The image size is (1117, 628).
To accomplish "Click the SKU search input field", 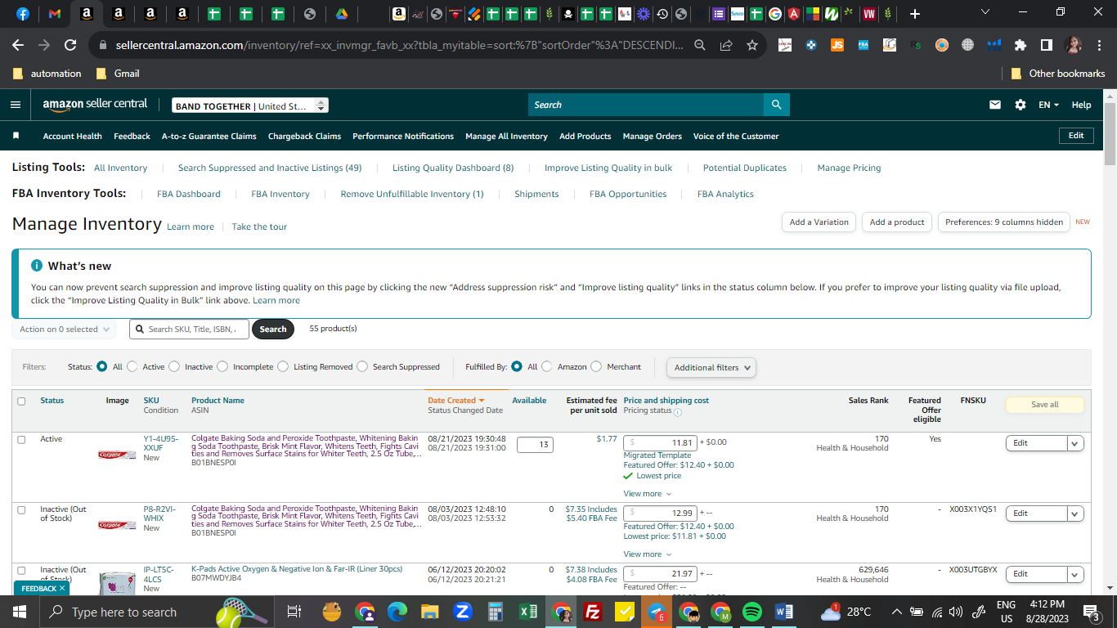I will [189, 330].
